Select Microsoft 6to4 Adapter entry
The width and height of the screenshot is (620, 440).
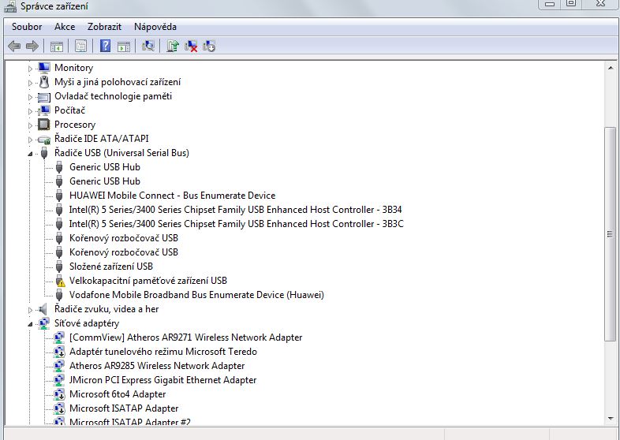[x=118, y=394]
